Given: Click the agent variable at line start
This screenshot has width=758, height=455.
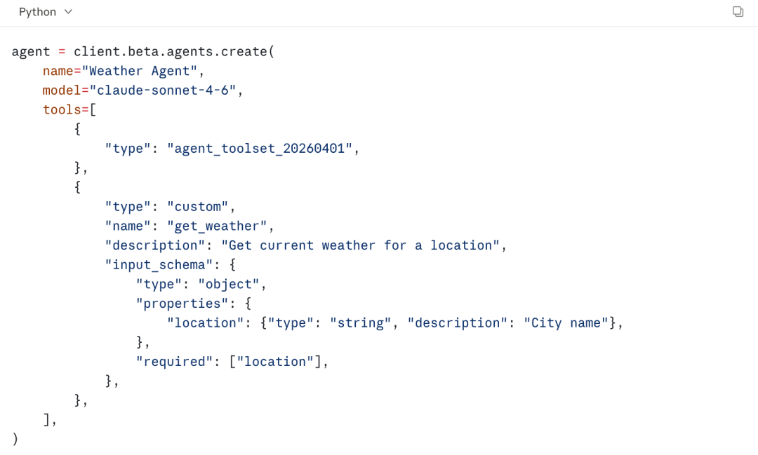Looking at the screenshot, I should [x=31, y=52].
